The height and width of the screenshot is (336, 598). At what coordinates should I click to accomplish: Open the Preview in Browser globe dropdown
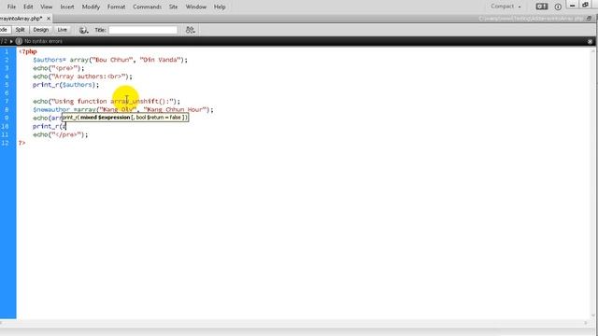point(83,30)
